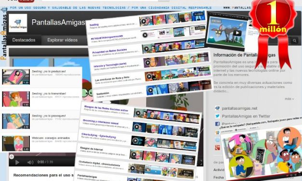This screenshot has width=302, height=181.
Task: Open Grooming y ciberacoso sexual playlist title
Action: [x=101, y=122]
